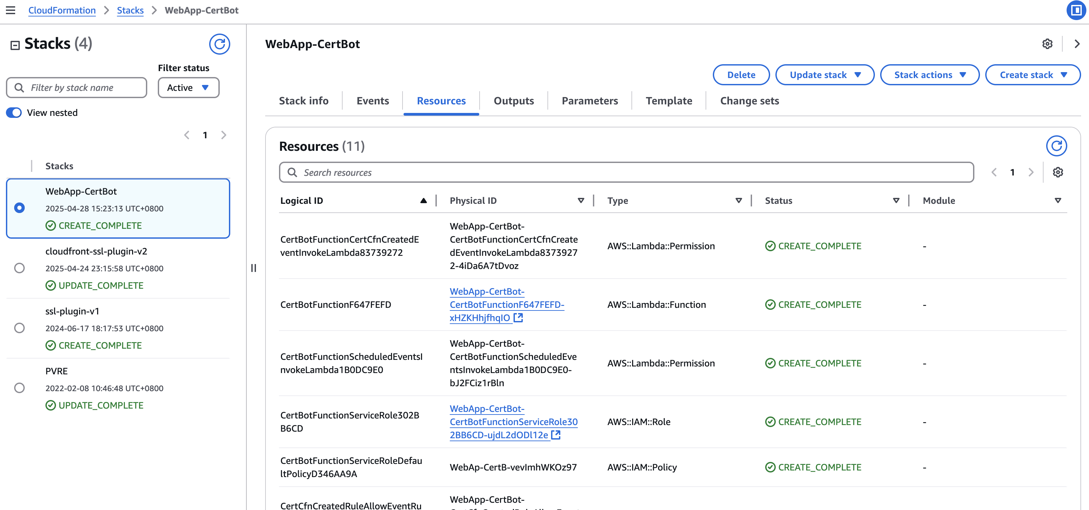Open the Create stack dropdown
The height and width of the screenshot is (510, 1089).
[1033, 75]
